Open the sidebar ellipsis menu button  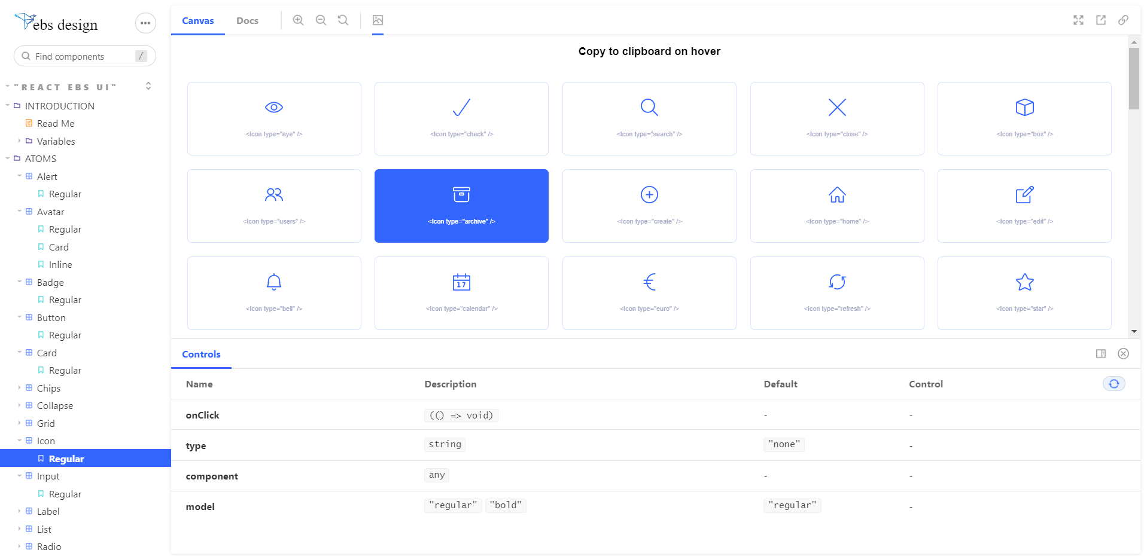tap(145, 23)
